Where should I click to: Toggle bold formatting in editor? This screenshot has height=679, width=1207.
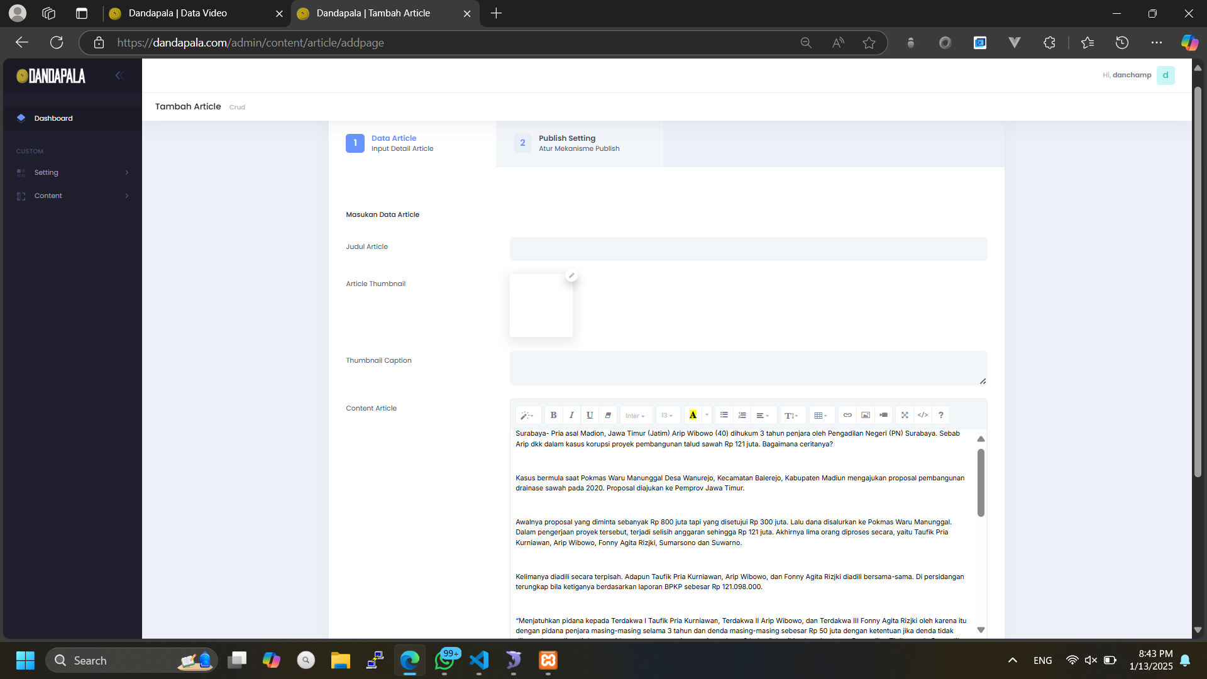click(553, 416)
